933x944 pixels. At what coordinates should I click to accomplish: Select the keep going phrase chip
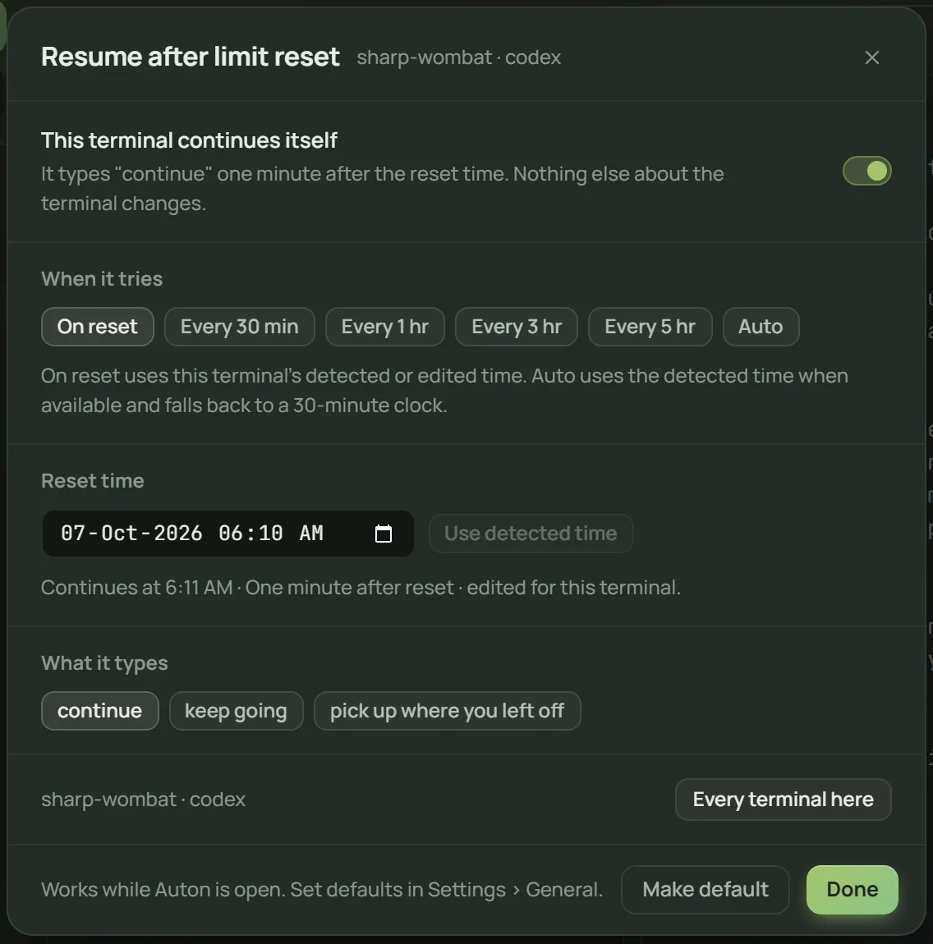(236, 710)
